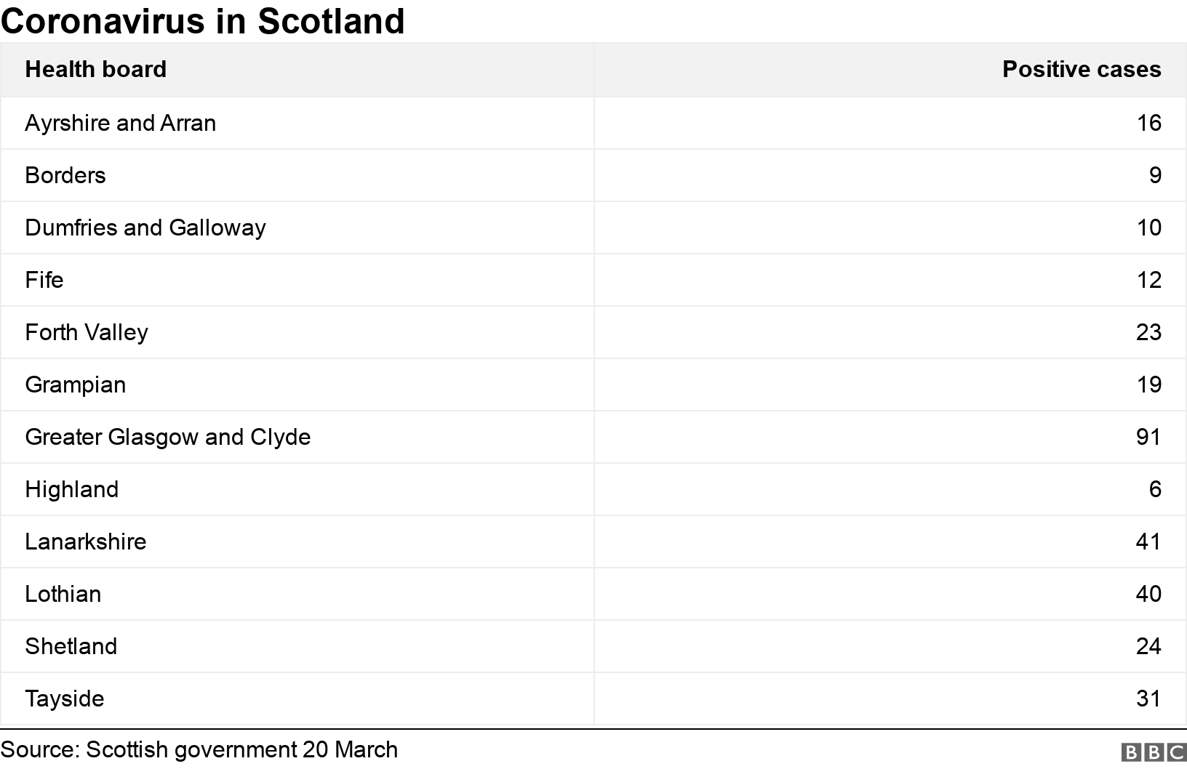1187x769 pixels.
Task: Click the Positive cases column header
Action: pos(1081,69)
